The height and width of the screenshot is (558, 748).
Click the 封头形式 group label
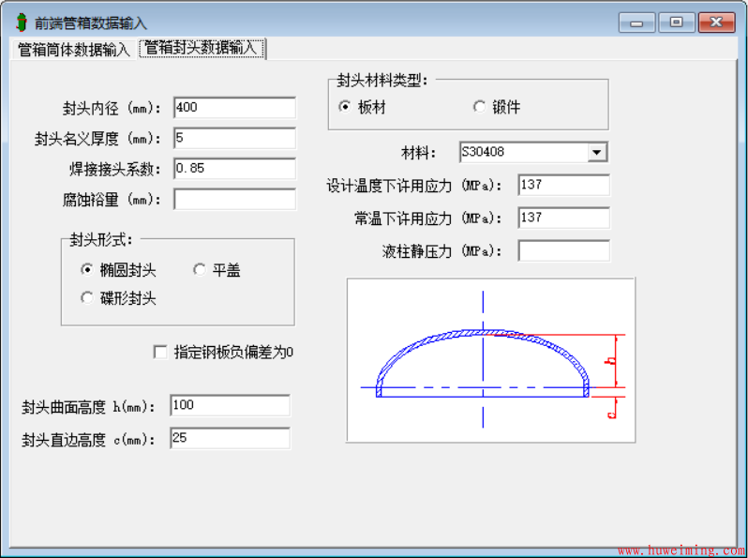tap(100, 240)
